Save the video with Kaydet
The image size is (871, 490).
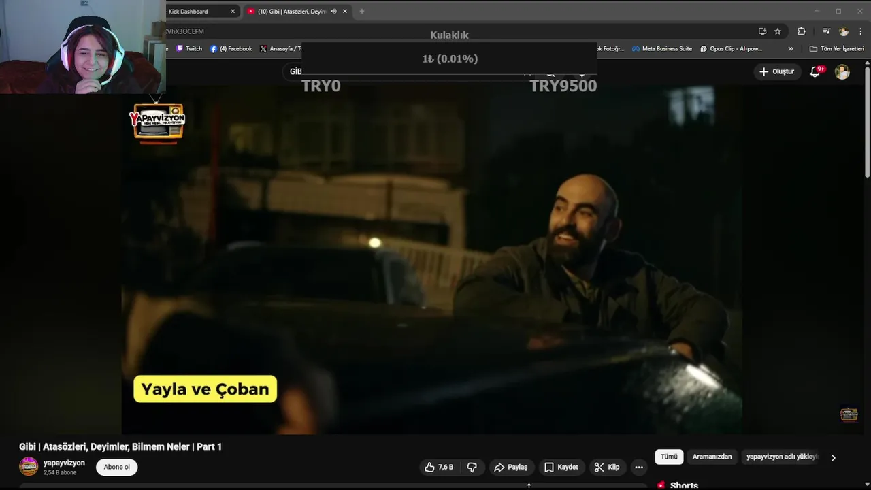[x=561, y=467]
